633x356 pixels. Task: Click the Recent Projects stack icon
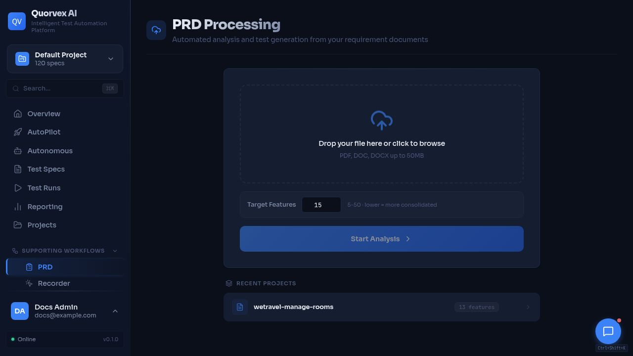coord(229,283)
